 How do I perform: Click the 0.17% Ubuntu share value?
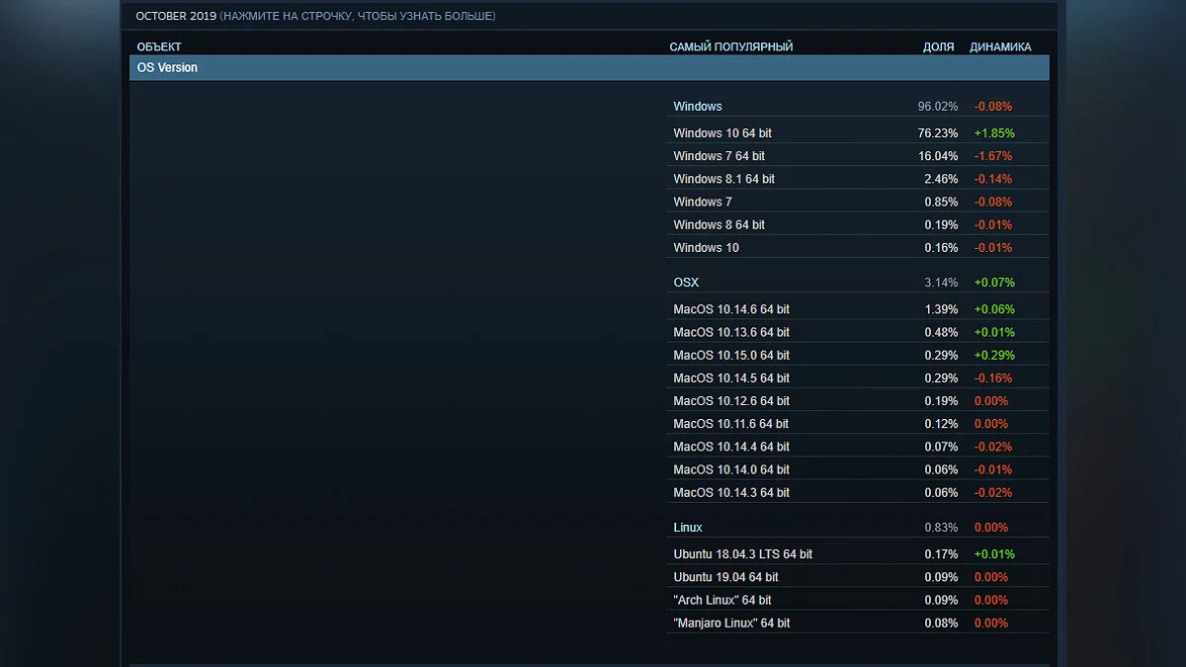click(x=941, y=553)
